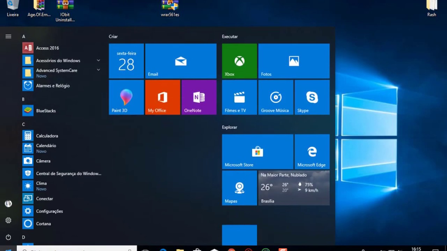The height and width of the screenshot is (251, 447).
Task: Open the Mapas tile
Action: point(240,188)
